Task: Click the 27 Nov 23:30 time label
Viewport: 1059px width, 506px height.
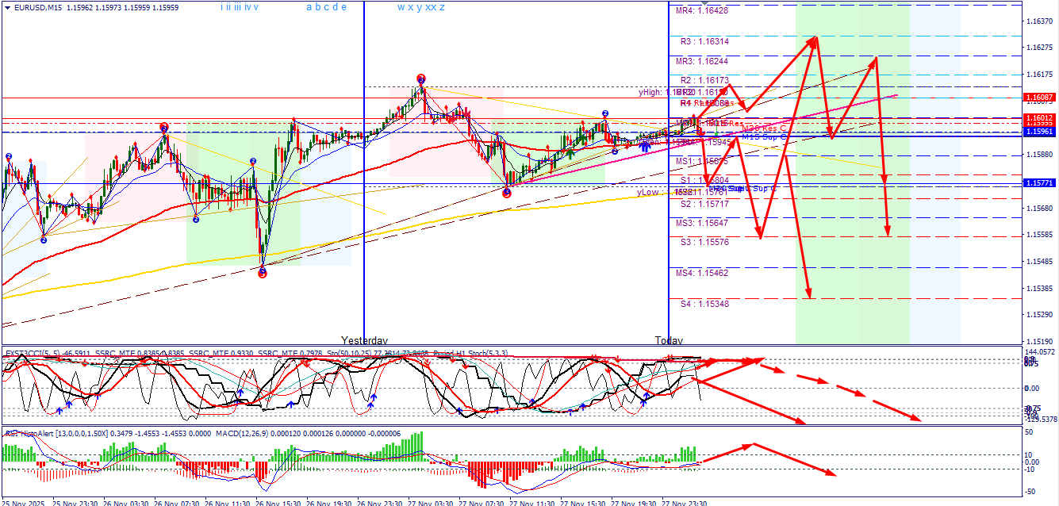Action: tap(685, 503)
